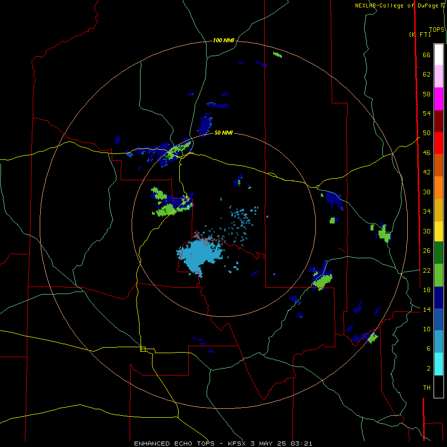Pick the light pink legend swatch

[439, 76]
